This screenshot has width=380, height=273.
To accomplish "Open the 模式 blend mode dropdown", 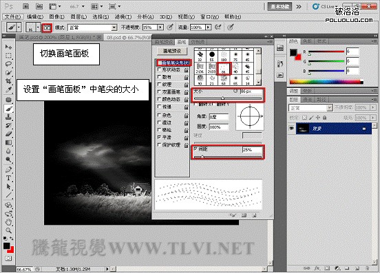I will pos(92,28).
